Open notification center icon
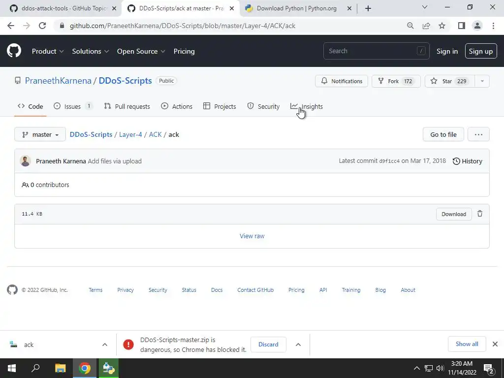The height and width of the screenshot is (378, 504). pos(489,368)
